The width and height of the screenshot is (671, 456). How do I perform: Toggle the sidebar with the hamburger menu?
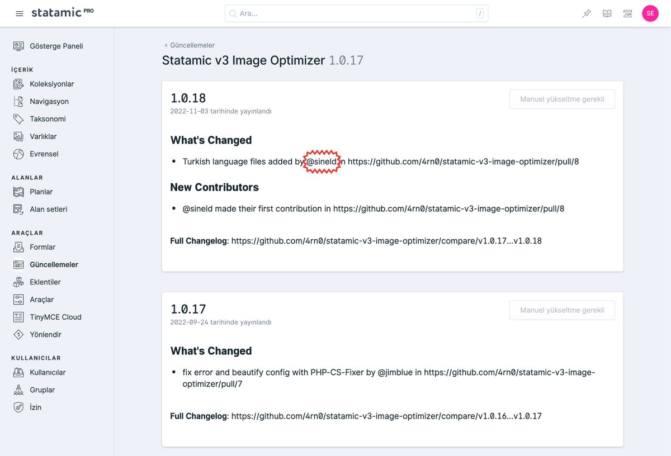point(19,13)
